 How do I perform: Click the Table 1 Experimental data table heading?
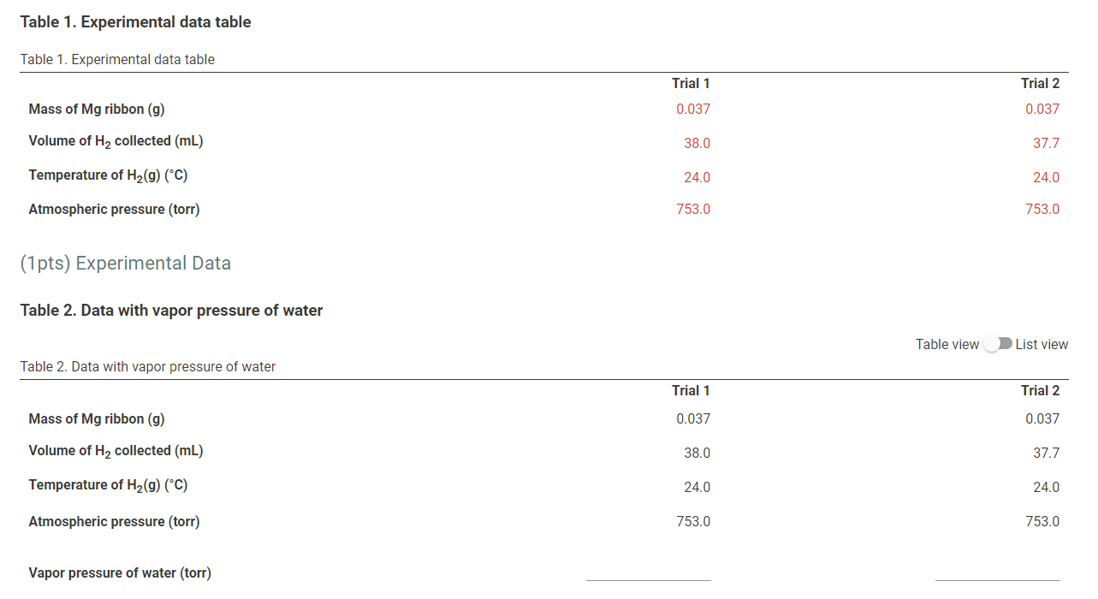click(x=135, y=21)
